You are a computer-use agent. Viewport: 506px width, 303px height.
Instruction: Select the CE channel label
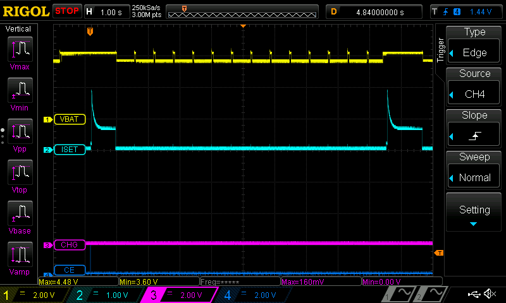[70, 270]
